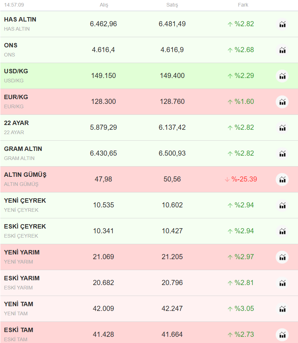This screenshot has height=343, width=298.
Task: Open the chart icon for YENİ TAM
Action: [x=282, y=309]
